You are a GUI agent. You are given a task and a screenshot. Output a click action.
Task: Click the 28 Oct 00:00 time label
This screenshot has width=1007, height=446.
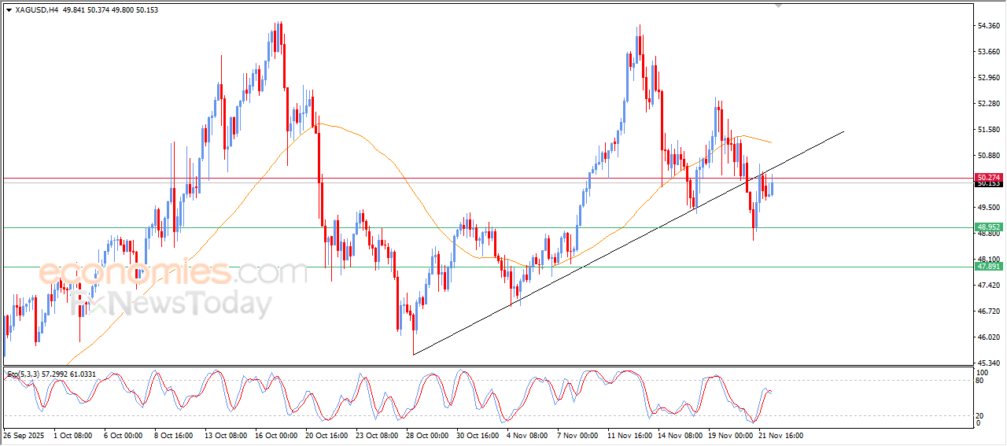pos(427,434)
